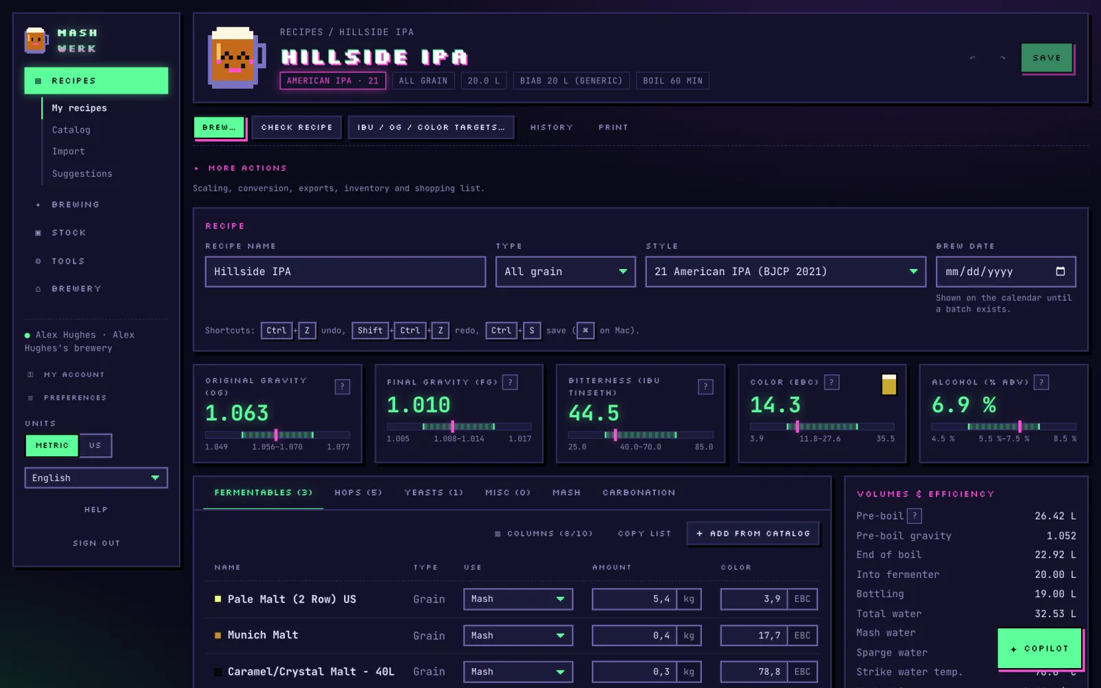Open the Copilot button

click(1039, 648)
